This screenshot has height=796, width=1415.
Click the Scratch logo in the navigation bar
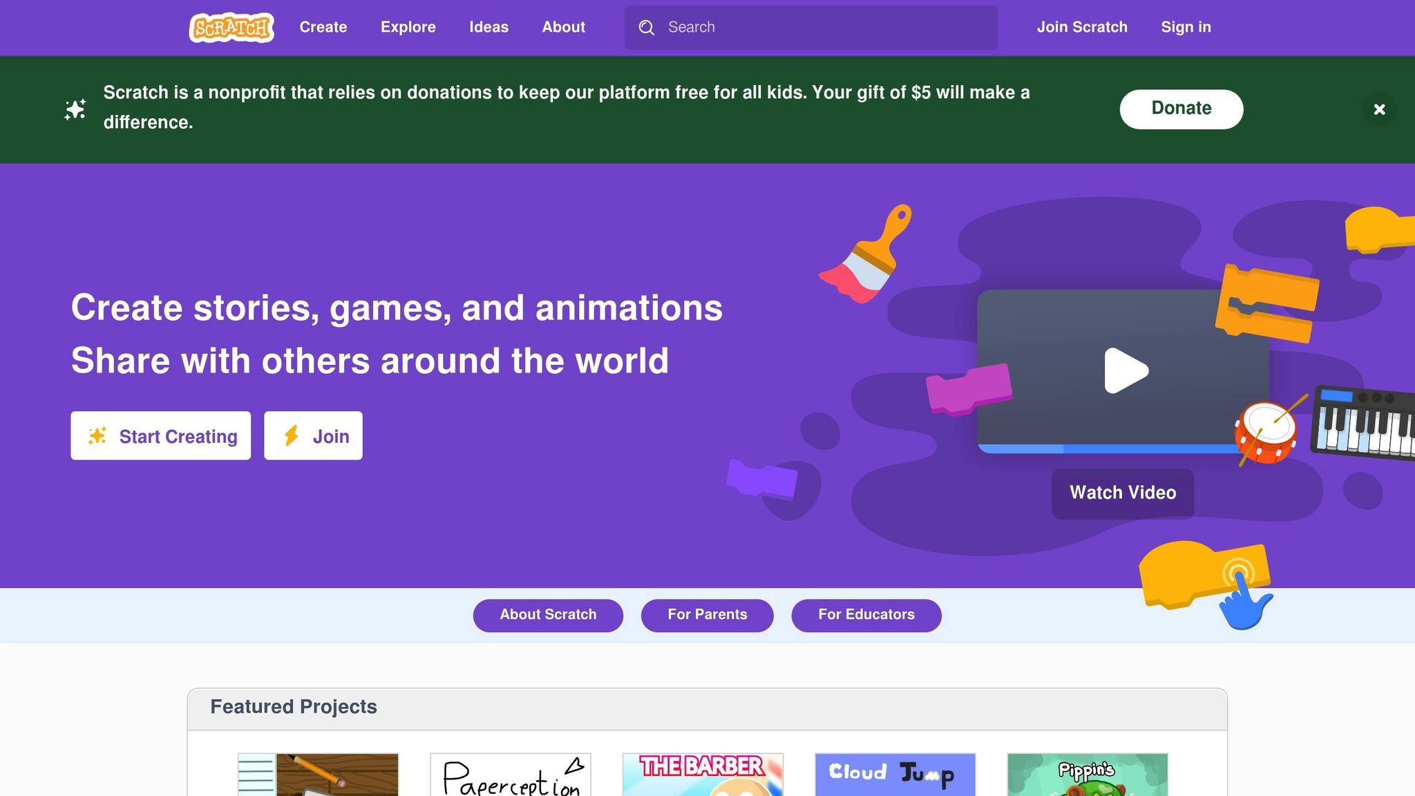(231, 28)
